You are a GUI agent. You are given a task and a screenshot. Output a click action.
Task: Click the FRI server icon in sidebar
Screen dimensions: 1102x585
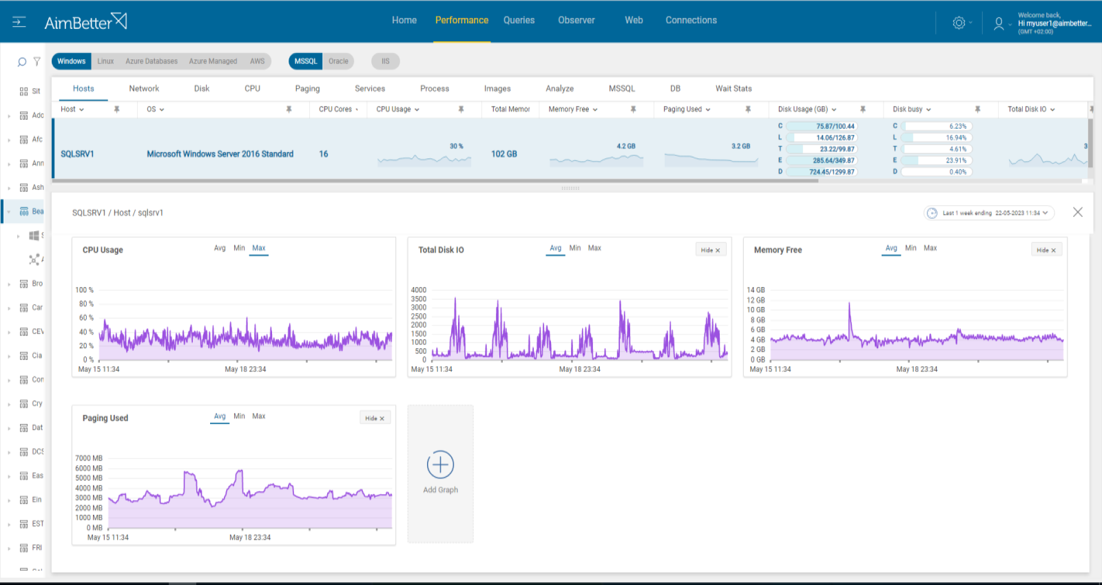(24, 548)
